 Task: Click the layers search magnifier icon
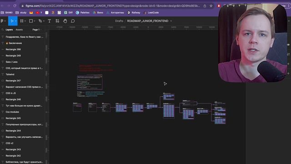2,30
